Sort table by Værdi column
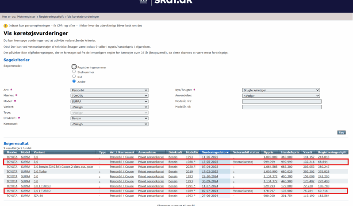The width and height of the screenshot is (353, 206). coord(307,152)
